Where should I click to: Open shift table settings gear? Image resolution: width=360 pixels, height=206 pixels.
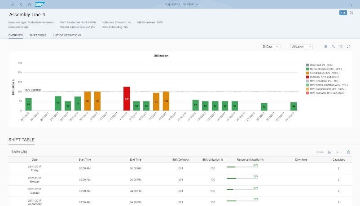[349, 152]
